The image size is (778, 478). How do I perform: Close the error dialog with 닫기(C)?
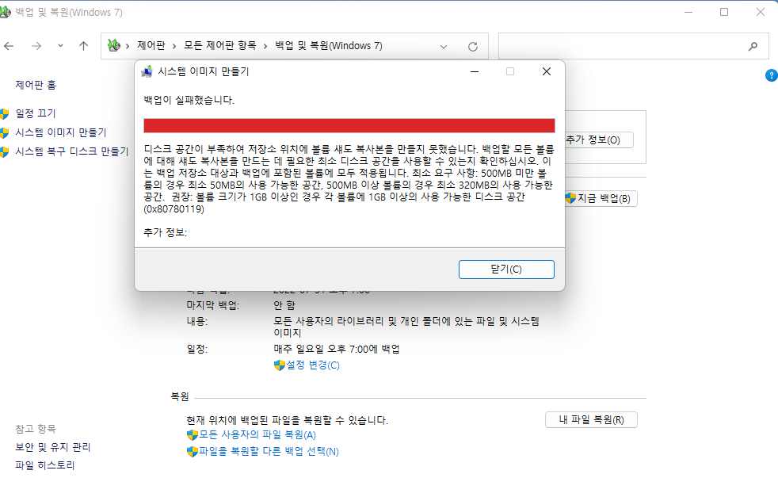point(506,270)
